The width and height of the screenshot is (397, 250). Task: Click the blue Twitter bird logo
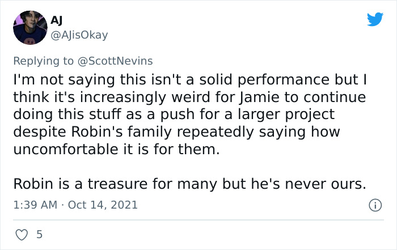coord(375,20)
